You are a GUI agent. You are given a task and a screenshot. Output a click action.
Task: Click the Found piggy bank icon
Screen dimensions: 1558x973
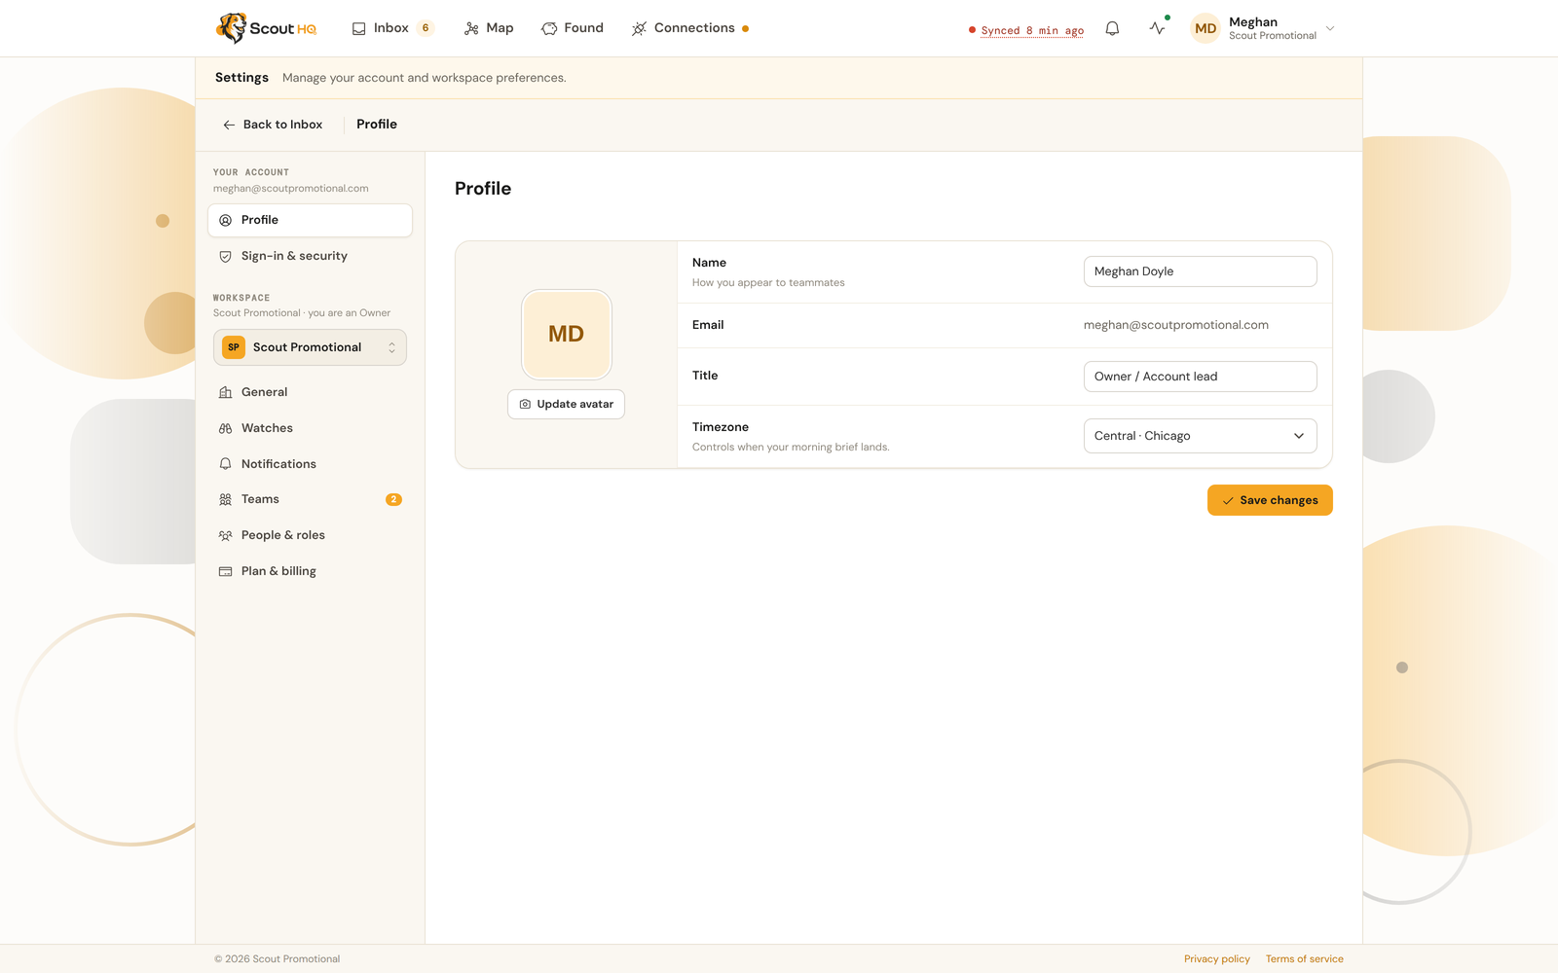coord(549,29)
